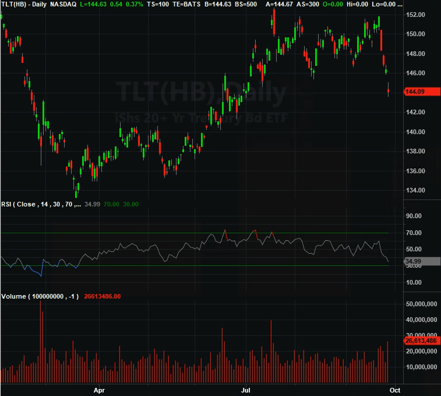Select the TS=100 trade size field
The image size is (441, 396).
[158, 4]
